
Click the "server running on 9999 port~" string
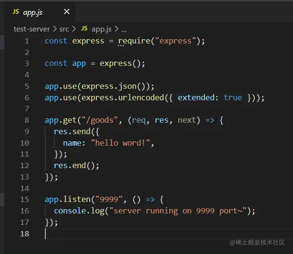point(178,211)
